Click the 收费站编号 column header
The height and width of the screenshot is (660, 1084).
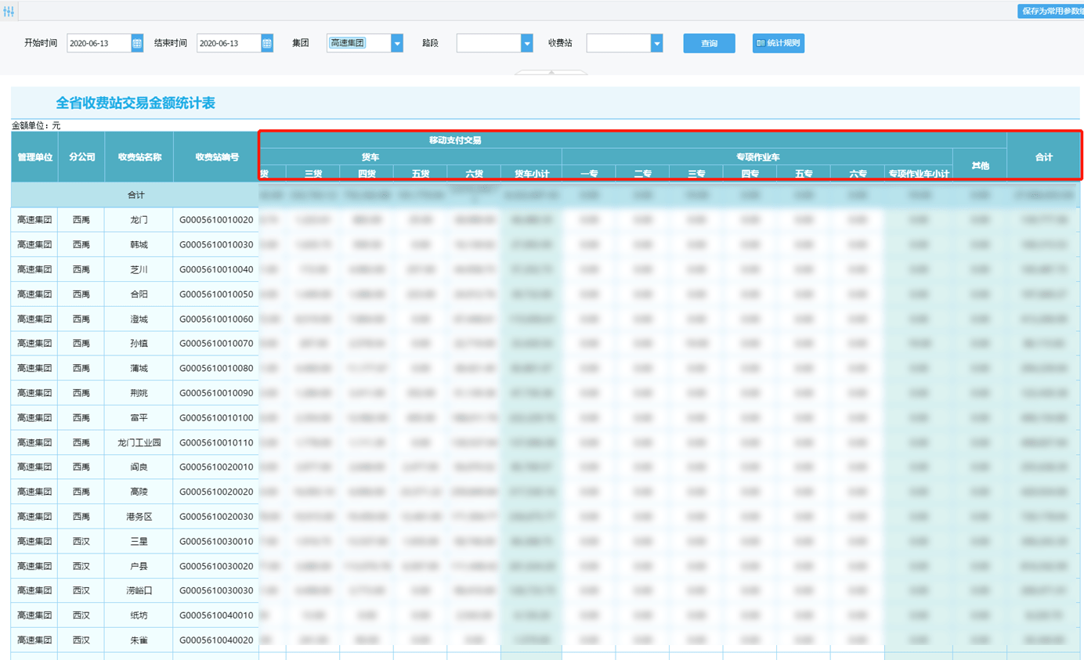217,157
